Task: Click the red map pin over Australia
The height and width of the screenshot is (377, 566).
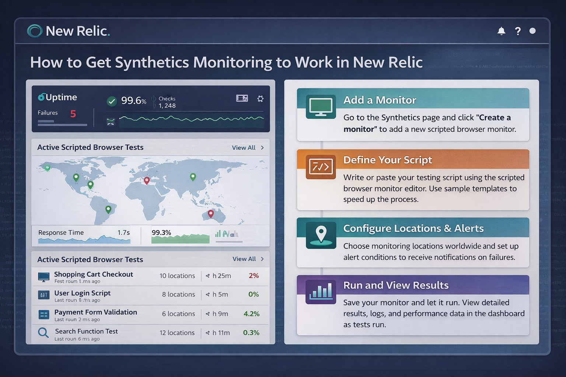Action: tap(211, 213)
